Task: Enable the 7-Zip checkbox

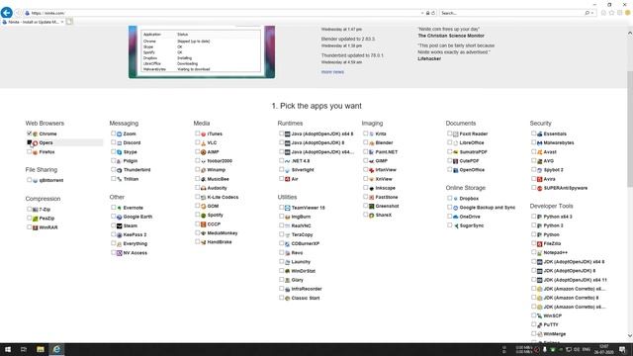Action: (29, 209)
